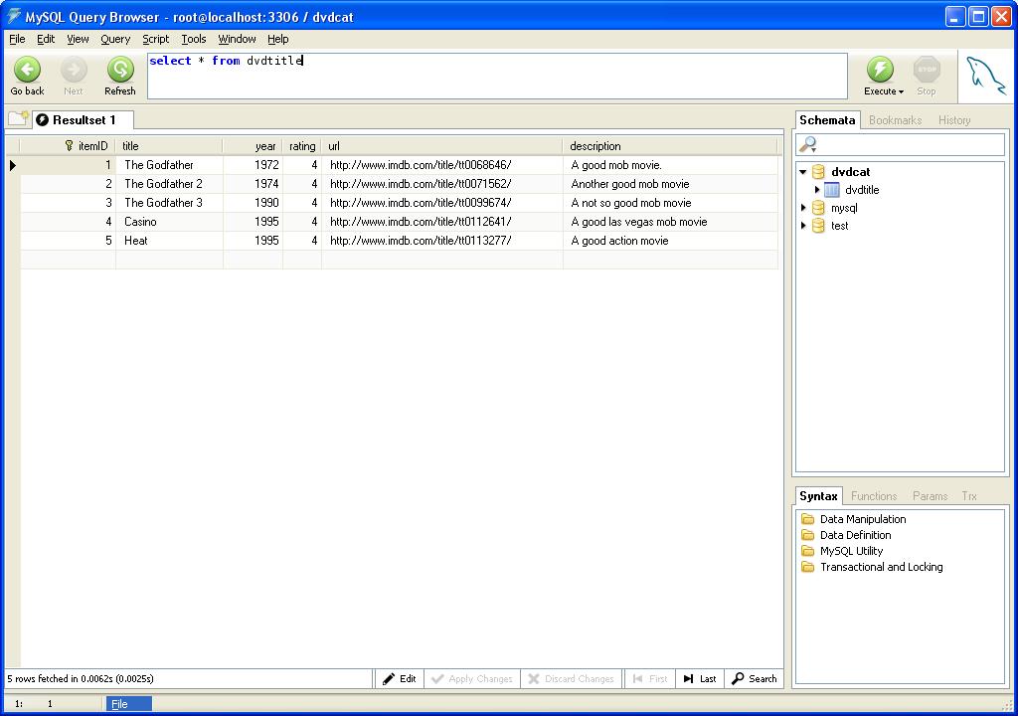Open the Execute dropdown arrow
This screenshot has height=716, width=1018.
(x=901, y=91)
